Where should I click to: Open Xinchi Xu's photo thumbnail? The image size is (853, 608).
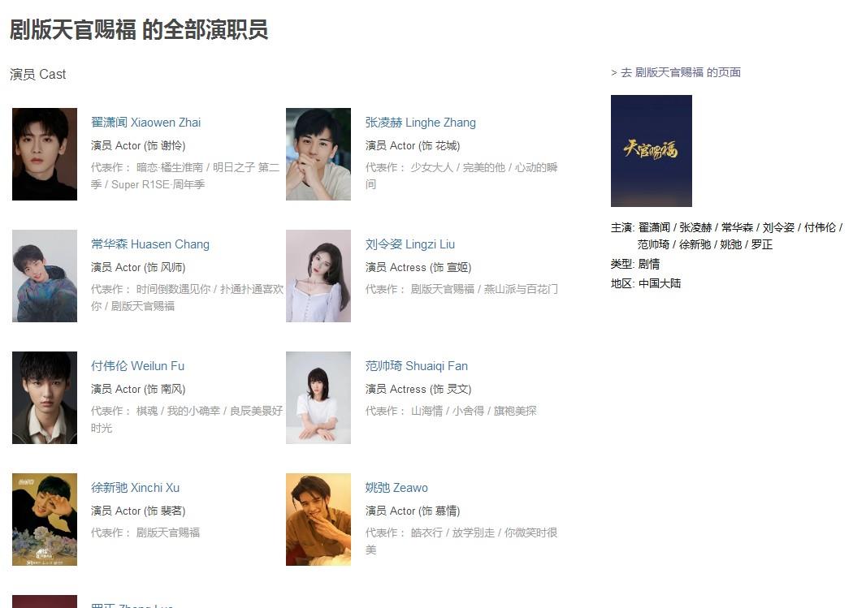click(x=45, y=520)
